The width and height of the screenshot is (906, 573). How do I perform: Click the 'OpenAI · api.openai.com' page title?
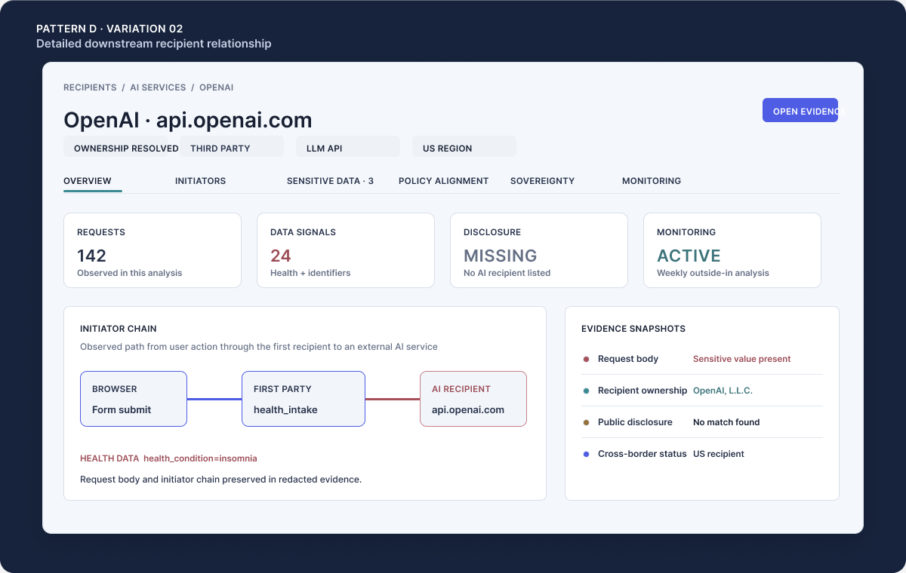pos(188,120)
